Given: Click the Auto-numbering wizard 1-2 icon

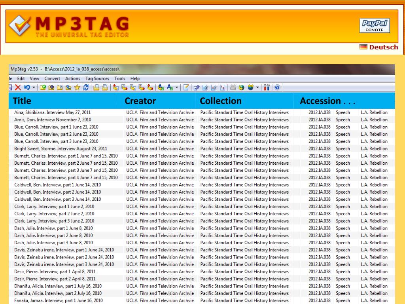Looking at the screenshot, I should (222, 87).
